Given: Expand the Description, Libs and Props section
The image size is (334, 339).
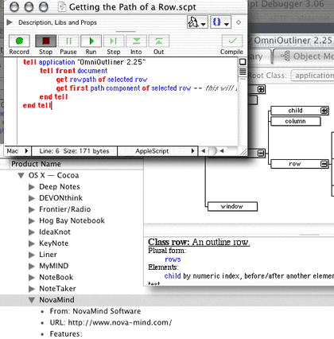Looking at the screenshot, I should coord(10,22).
